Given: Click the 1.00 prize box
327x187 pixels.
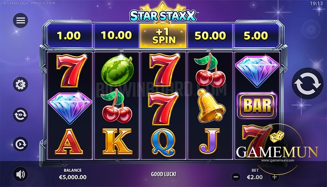Looking at the screenshot, I should click(69, 36).
